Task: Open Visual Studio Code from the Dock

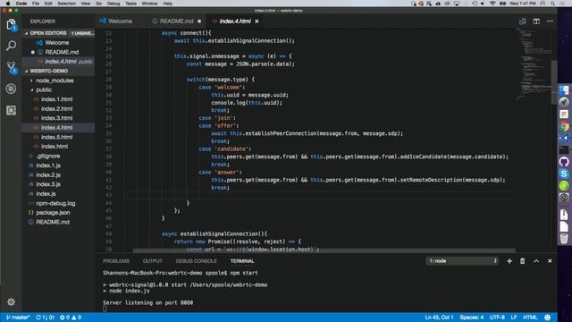Action: (x=564, y=138)
